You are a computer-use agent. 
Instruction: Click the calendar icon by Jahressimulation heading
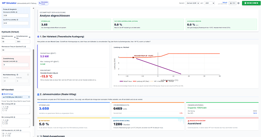coord(38,94)
